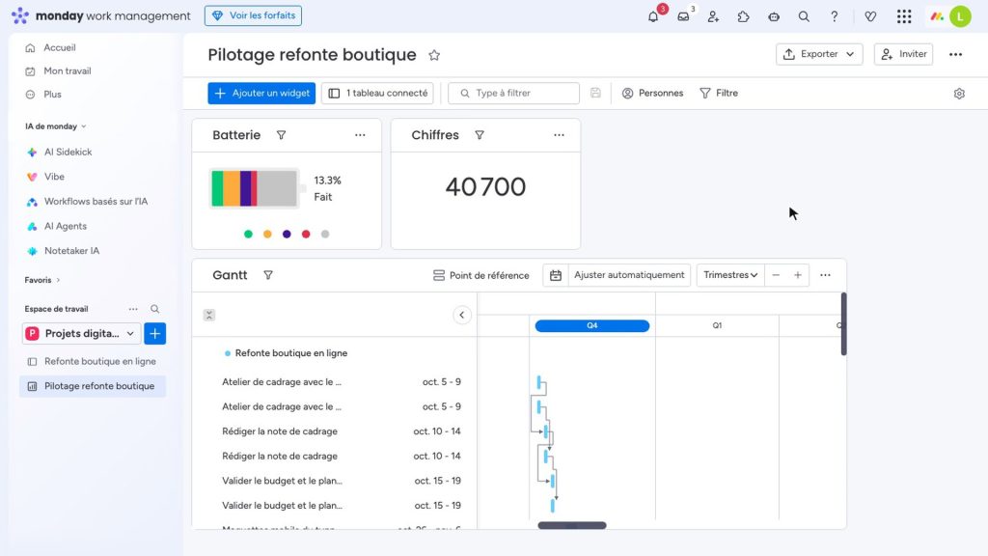Collapse the Gantt task list panel arrow

pyautogui.click(x=462, y=315)
